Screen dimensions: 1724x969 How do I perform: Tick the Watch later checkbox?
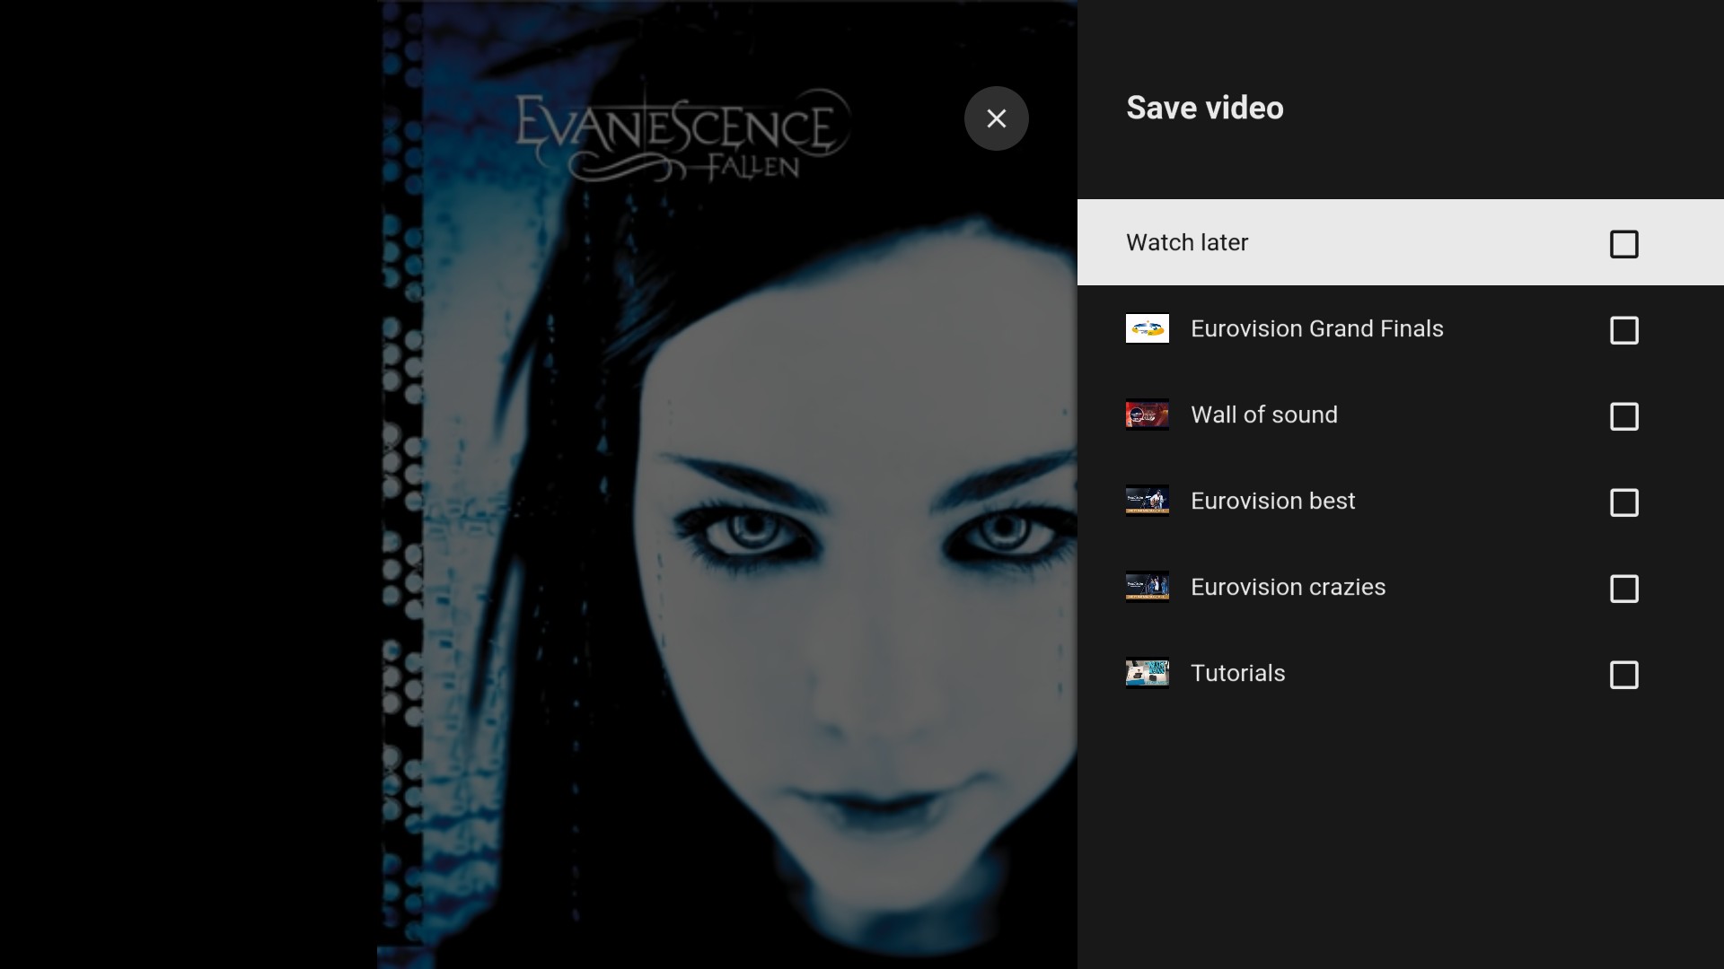(1623, 244)
